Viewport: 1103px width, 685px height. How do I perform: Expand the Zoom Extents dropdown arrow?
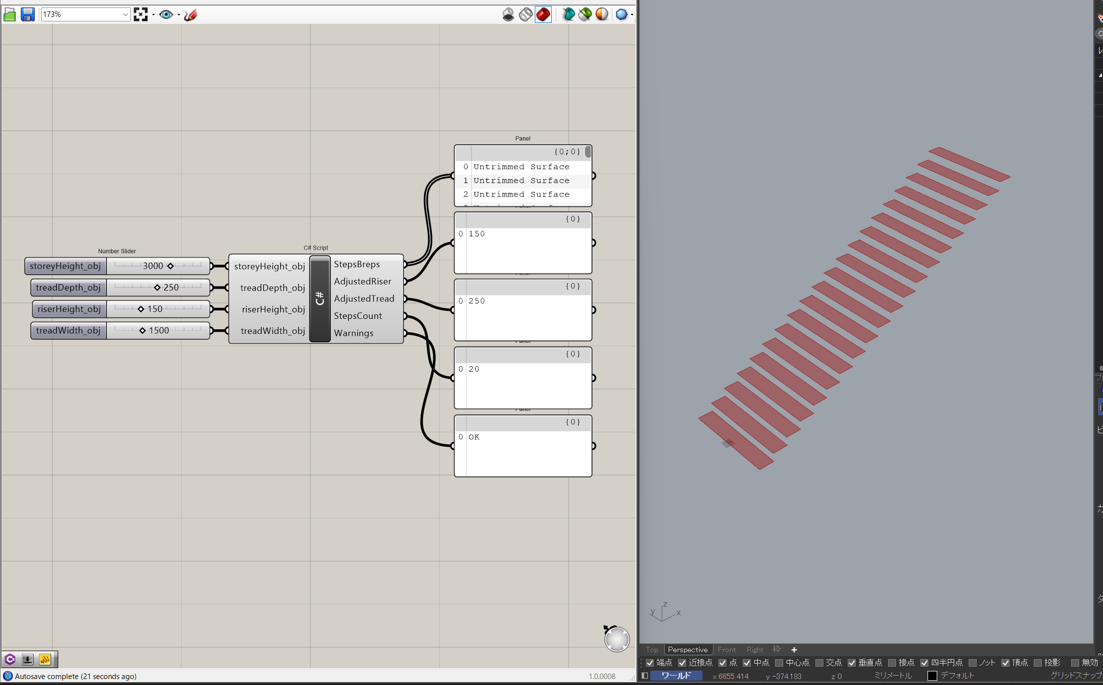click(x=153, y=14)
